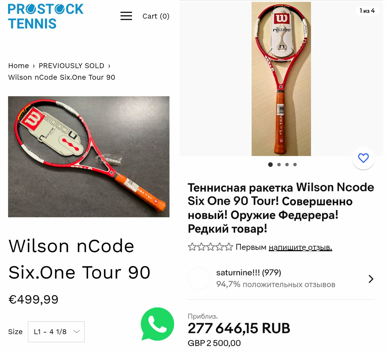The image size is (388, 352).
Task: Select the fourth image carousel dot
Action: (x=295, y=164)
